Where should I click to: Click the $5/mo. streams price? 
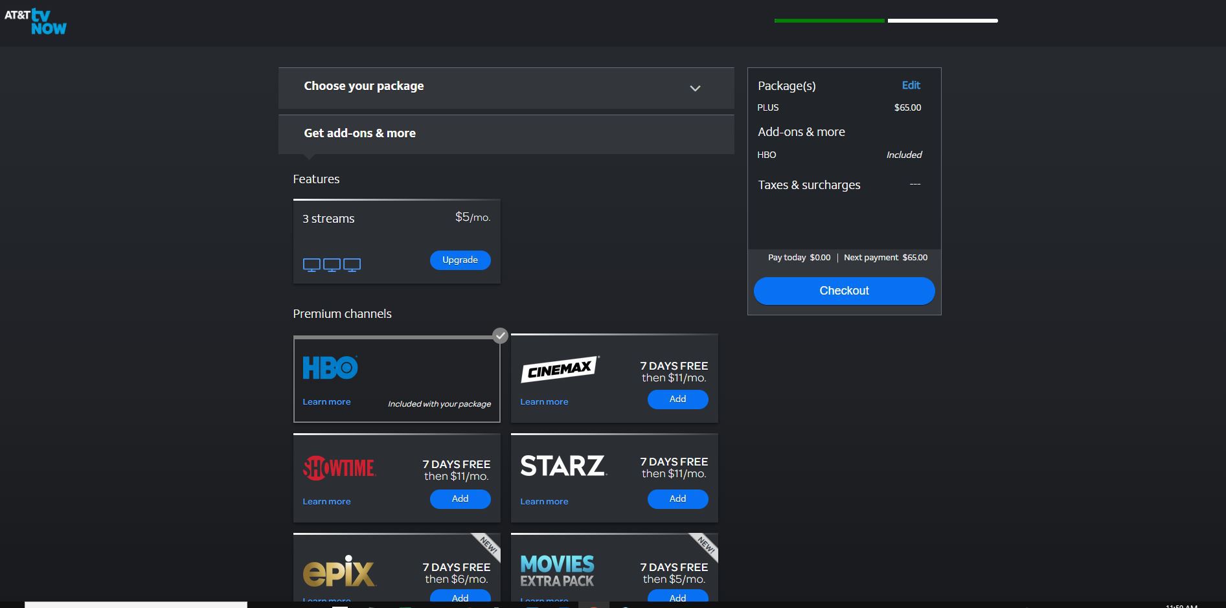tap(473, 218)
